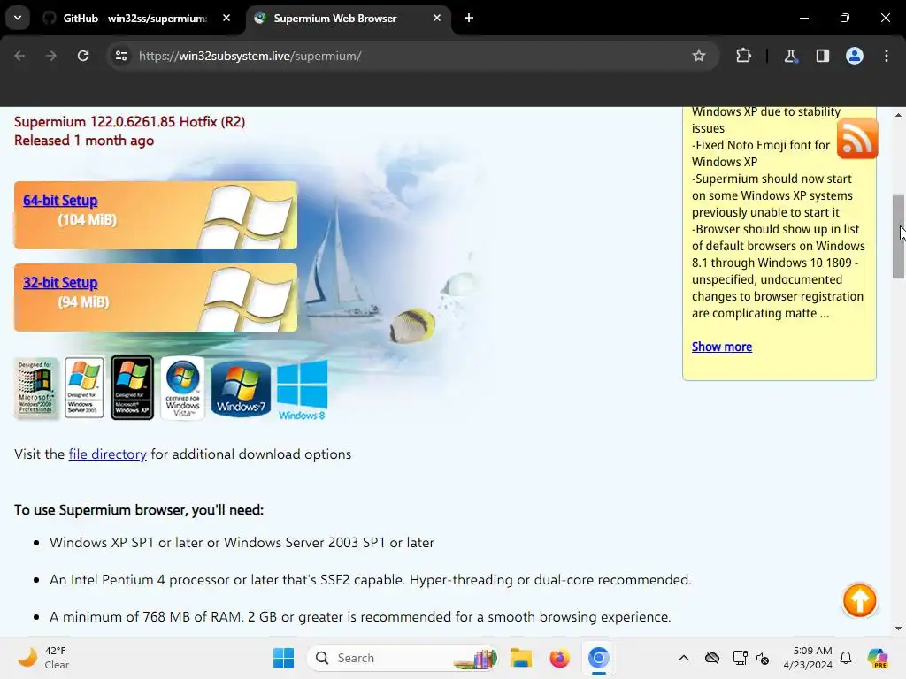
Task: Click the browser forward arrow
Action: 51,56
